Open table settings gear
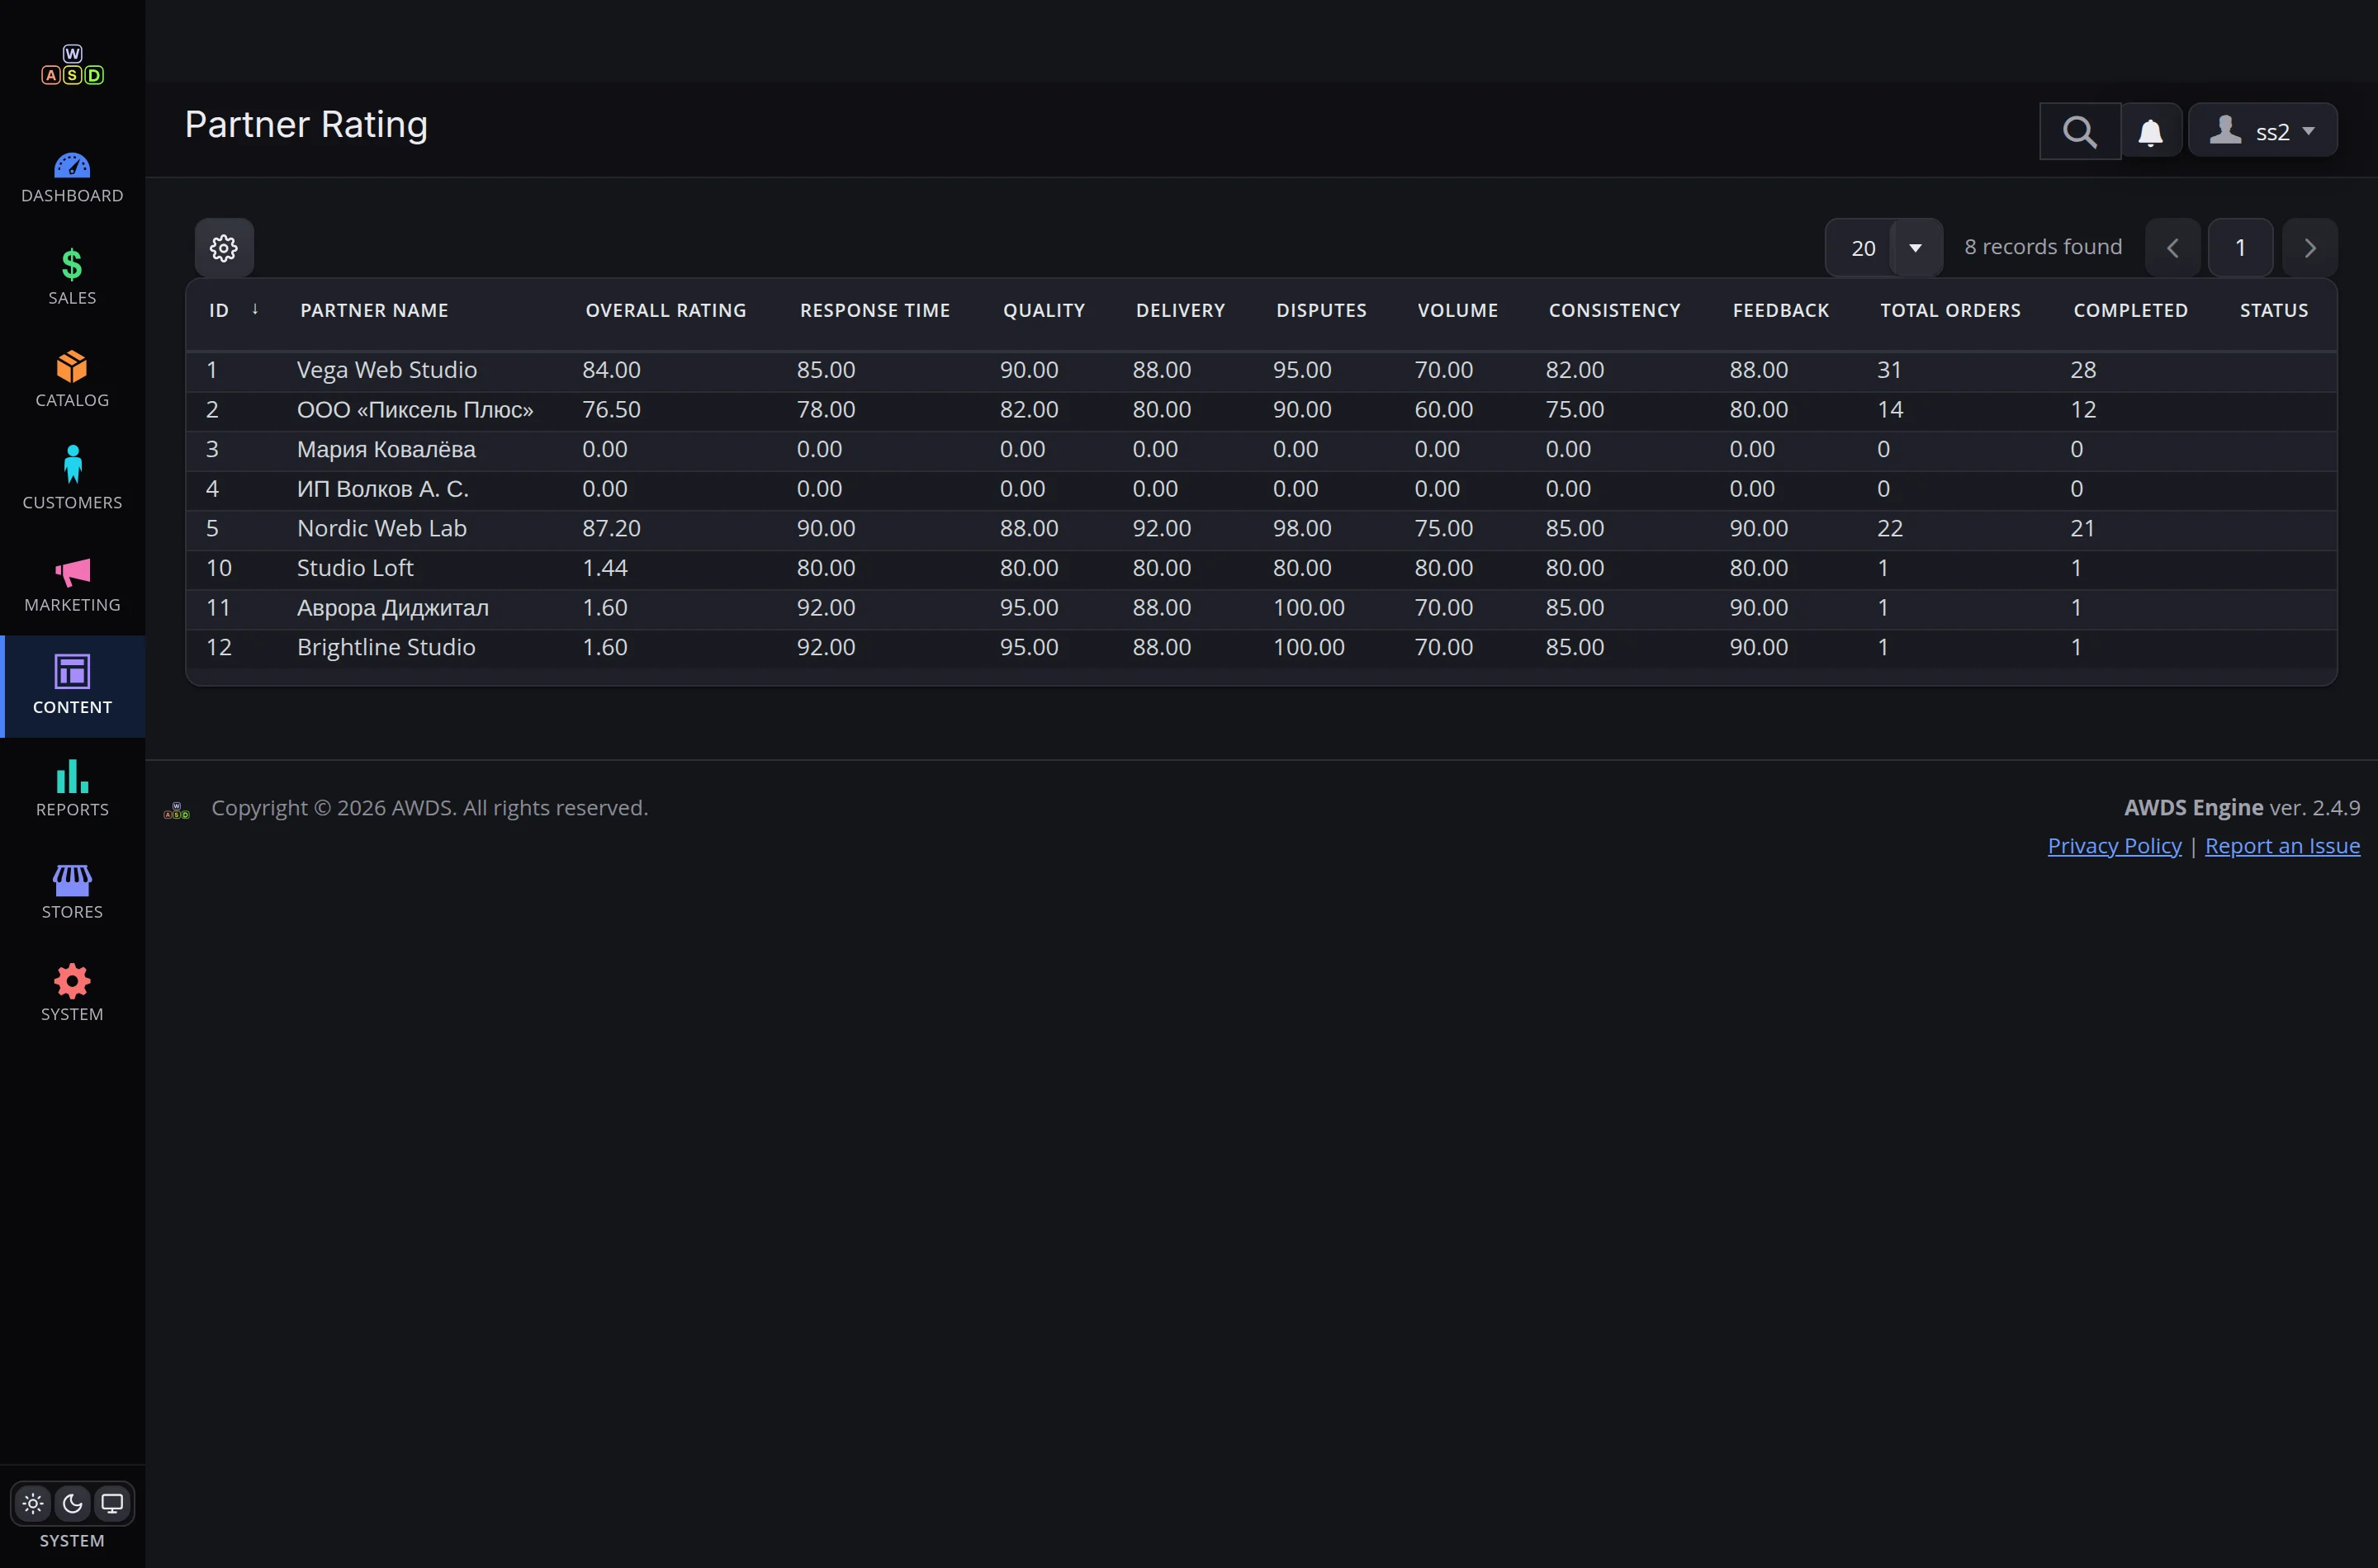Image resolution: width=2378 pixels, height=1568 pixels. click(224, 247)
